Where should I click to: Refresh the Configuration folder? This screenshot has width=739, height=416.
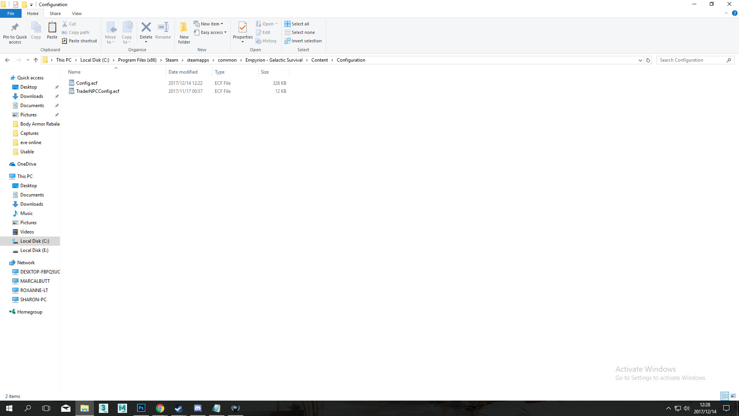pos(648,60)
